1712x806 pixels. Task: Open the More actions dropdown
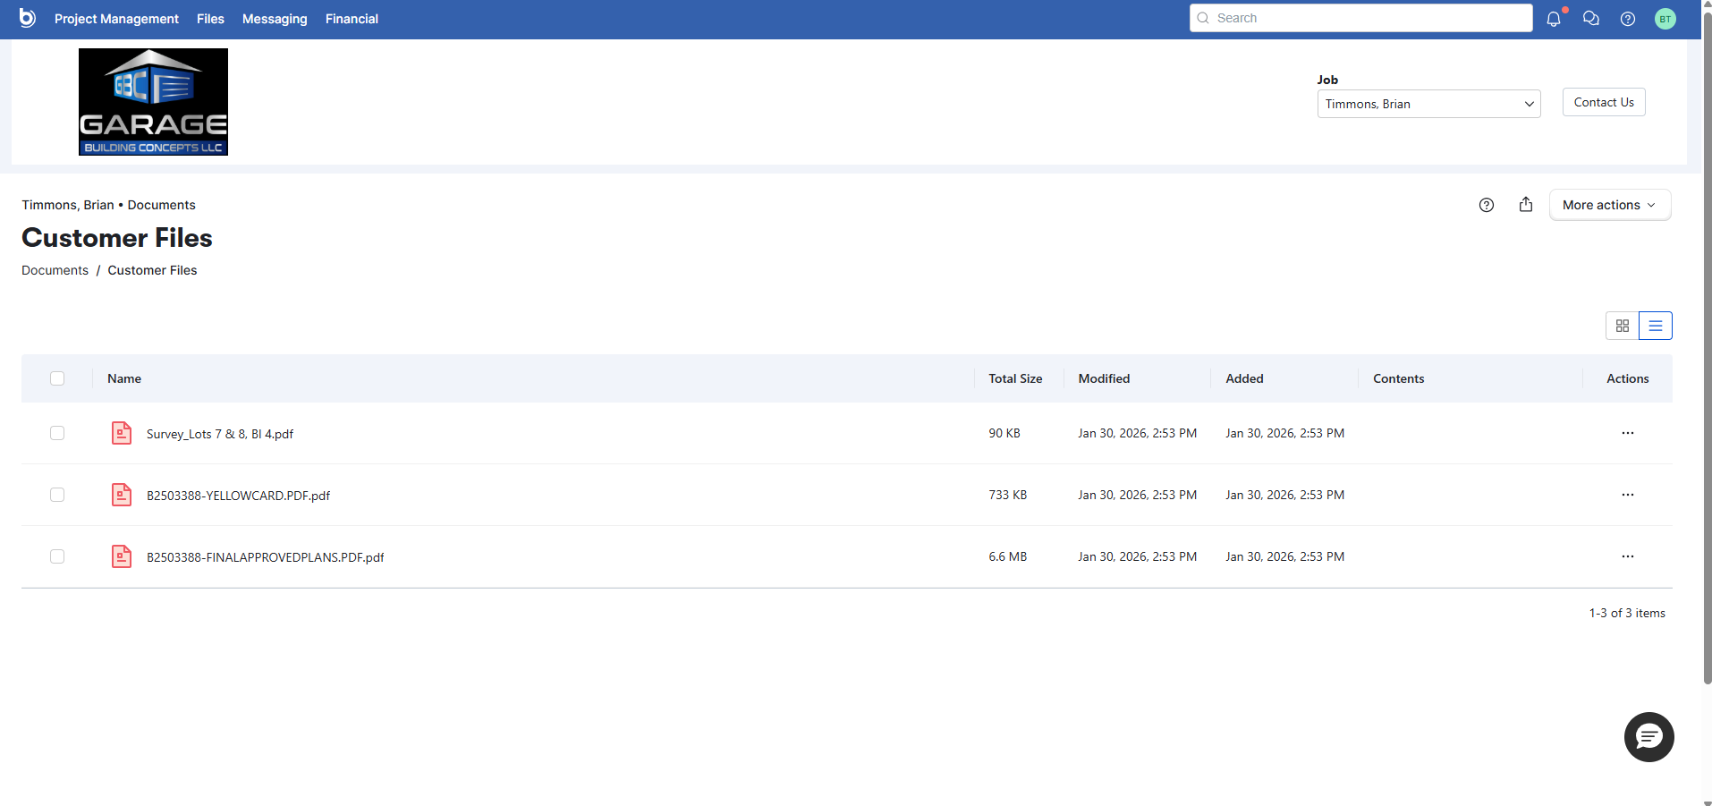(x=1609, y=205)
